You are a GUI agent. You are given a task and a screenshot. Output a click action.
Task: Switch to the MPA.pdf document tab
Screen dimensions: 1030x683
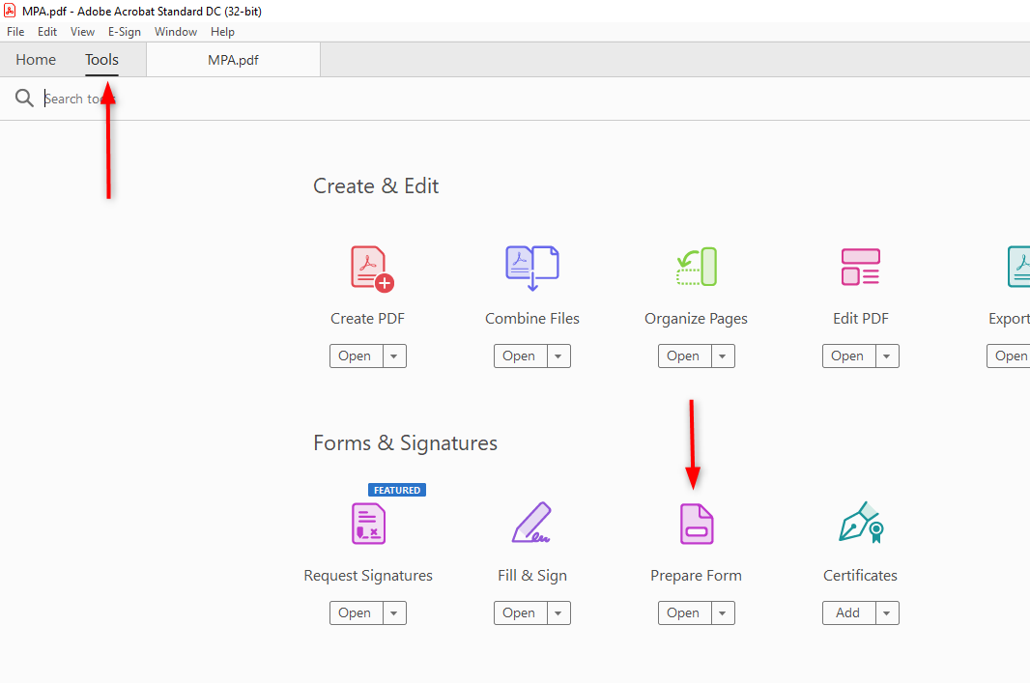233,60
